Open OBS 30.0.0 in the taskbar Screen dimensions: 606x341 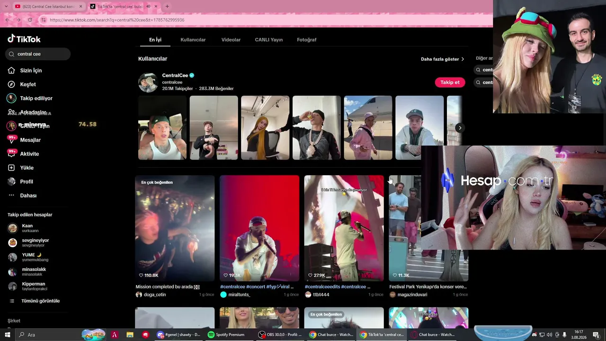tap(280, 335)
